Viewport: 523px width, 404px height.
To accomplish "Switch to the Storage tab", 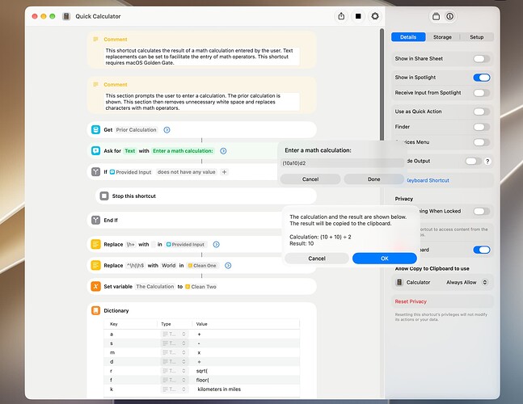I will coord(442,37).
